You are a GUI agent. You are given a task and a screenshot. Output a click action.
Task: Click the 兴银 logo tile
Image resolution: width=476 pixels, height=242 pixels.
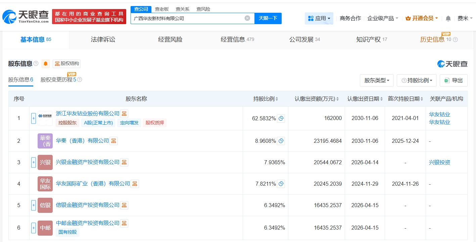point(45,162)
